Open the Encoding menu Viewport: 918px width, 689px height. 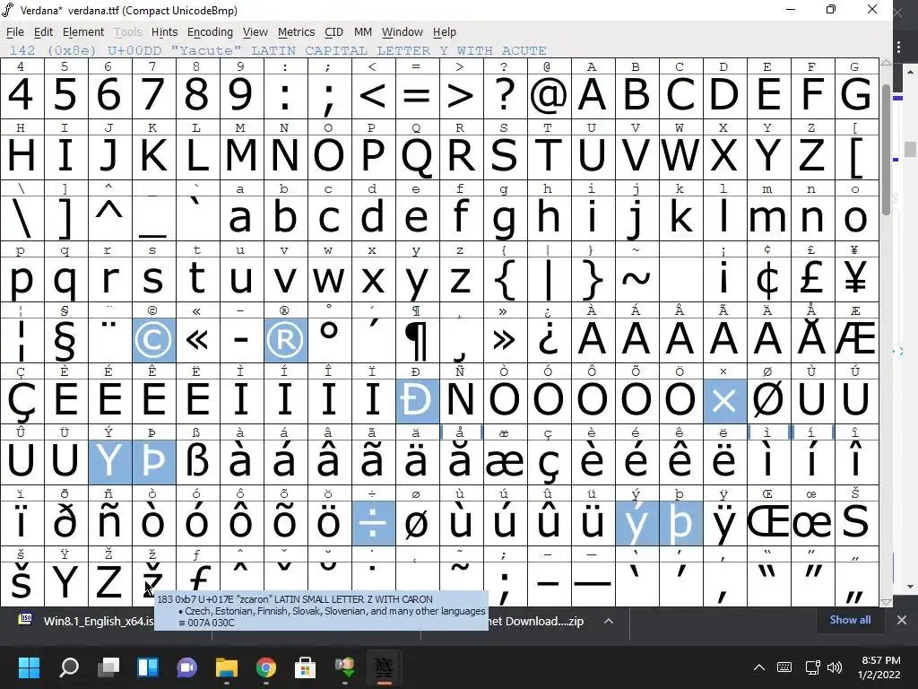coord(210,32)
